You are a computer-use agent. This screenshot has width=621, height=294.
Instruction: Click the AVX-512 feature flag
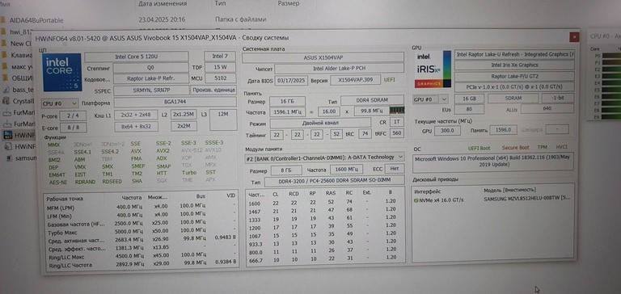(x=192, y=151)
